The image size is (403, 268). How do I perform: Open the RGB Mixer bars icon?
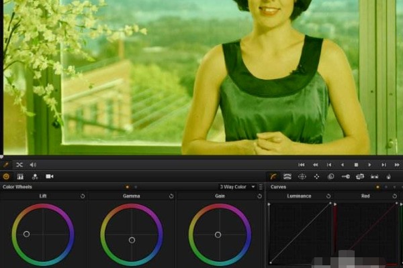20,176
